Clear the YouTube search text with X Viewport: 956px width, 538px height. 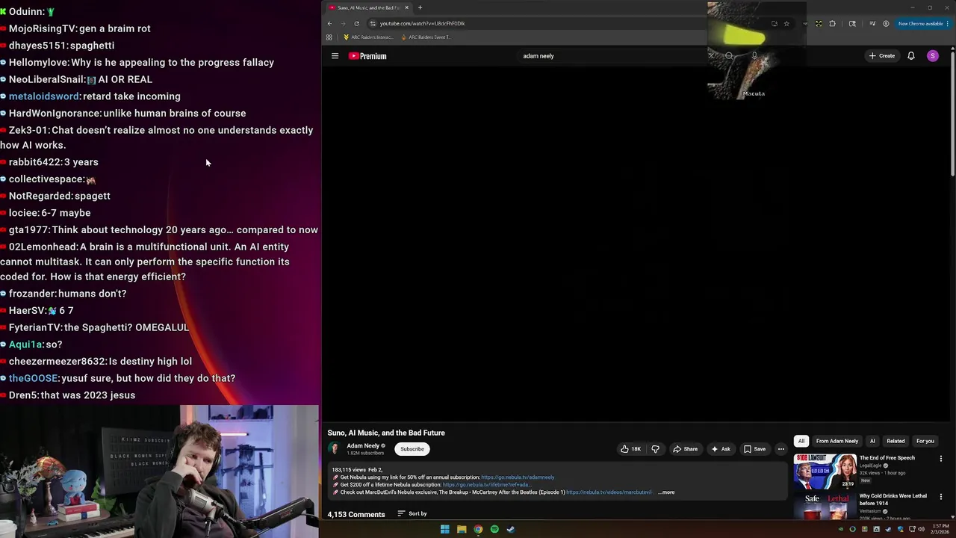pos(711,56)
